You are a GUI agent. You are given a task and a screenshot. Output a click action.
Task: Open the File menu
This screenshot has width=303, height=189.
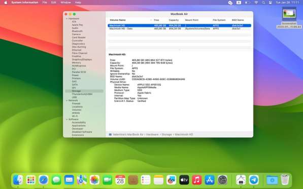[45, 3]
